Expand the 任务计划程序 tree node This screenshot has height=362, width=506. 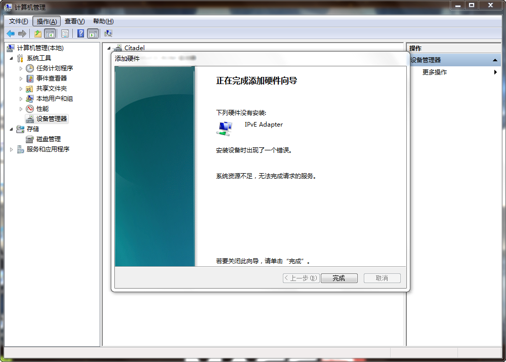[x=21, y=68]
